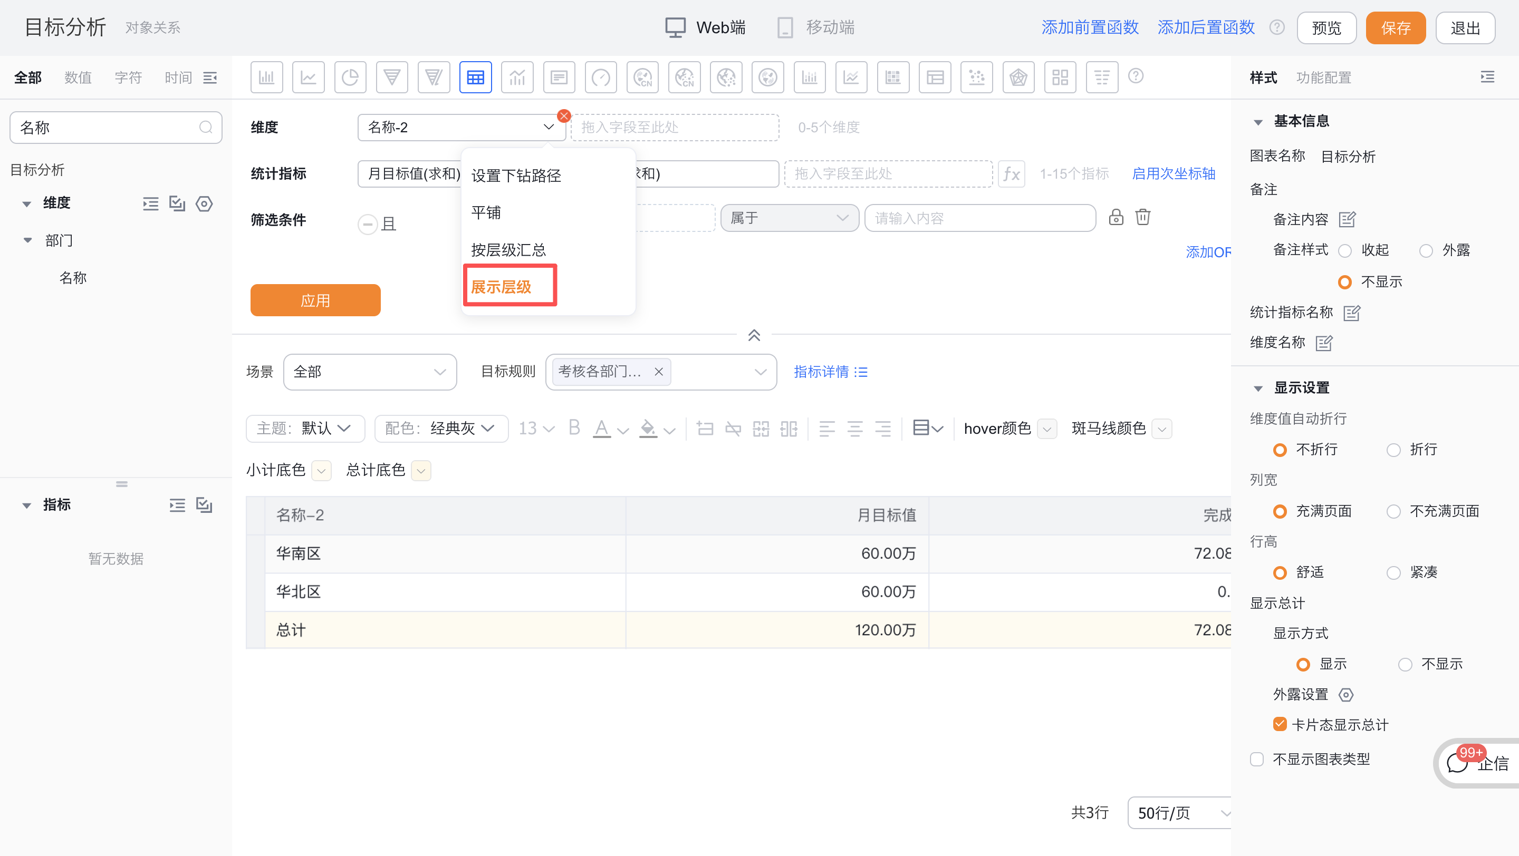The width and height of the screenshot is (1519, 856).
Task: Select the pie chart type icon
Action: tap(350, 76)
